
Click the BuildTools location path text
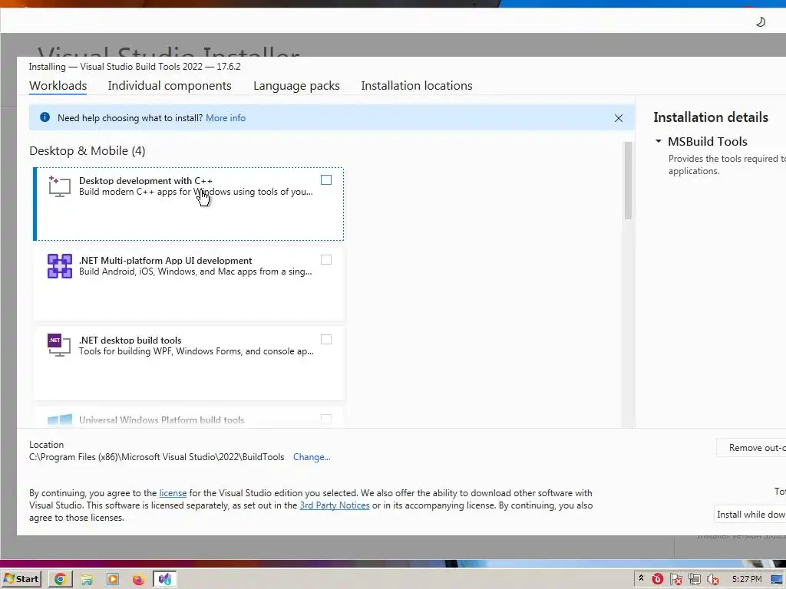[x=157, y=457]
